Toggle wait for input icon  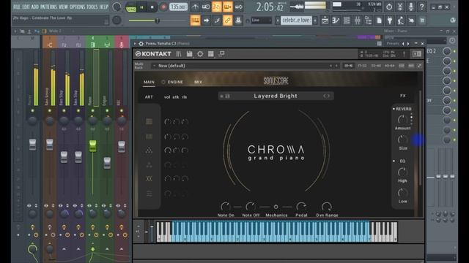pyautogui.click(x=206, y=7)
